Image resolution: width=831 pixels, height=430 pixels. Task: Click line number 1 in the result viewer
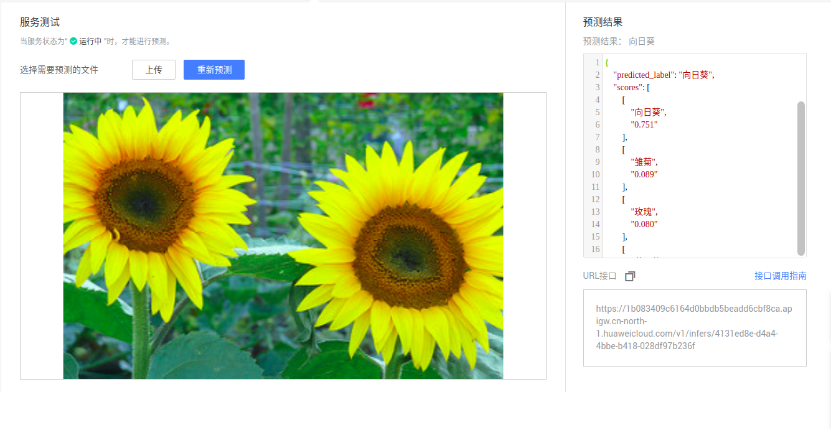point(596,62)
